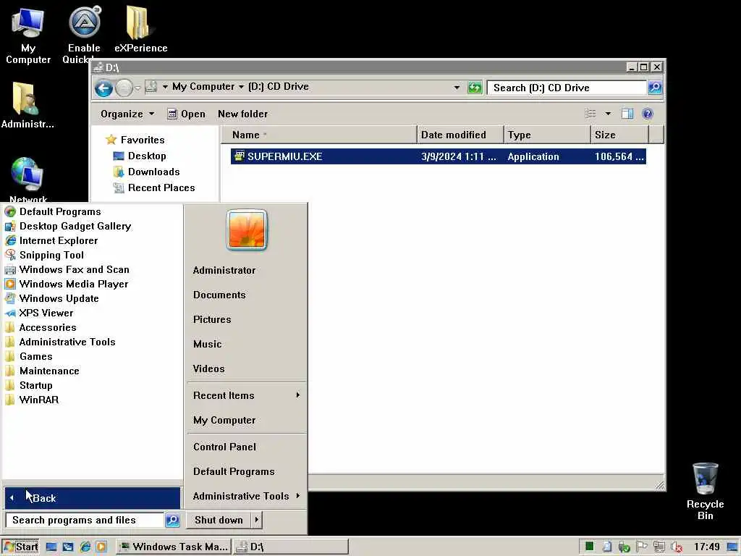
Task: Click the Shut down button
Action: point(219,520)
